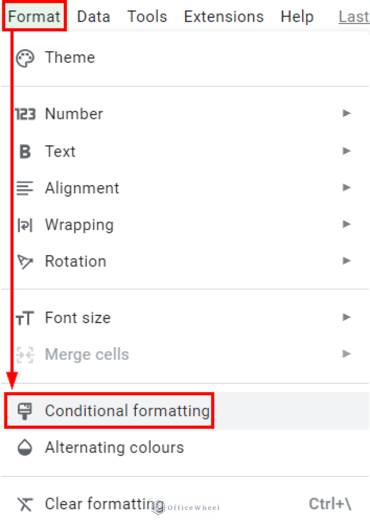Expand the Number submenu arrow
The height and width of the screenshot is (526, 370).
[346, 114]
